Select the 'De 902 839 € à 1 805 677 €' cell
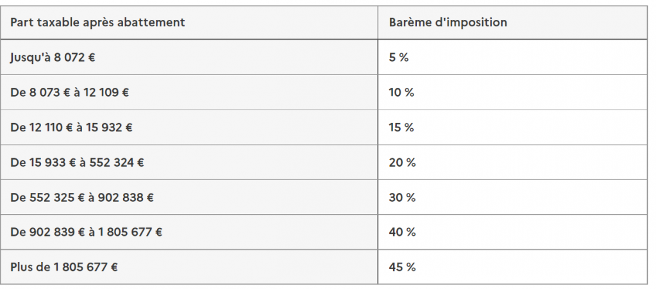Image resolution: width=656 pixels, height=289 pixels. point(189,232)
